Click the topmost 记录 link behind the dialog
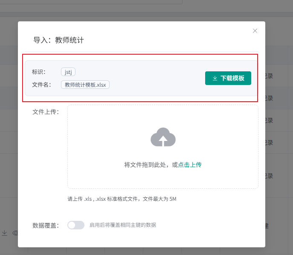Viewport: 293px width, 255px height. 269,76
